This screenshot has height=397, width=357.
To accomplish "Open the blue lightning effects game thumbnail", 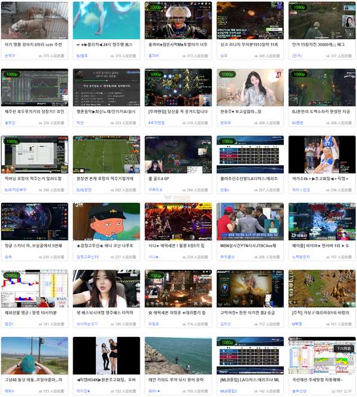I will click(x=322, y=222).
